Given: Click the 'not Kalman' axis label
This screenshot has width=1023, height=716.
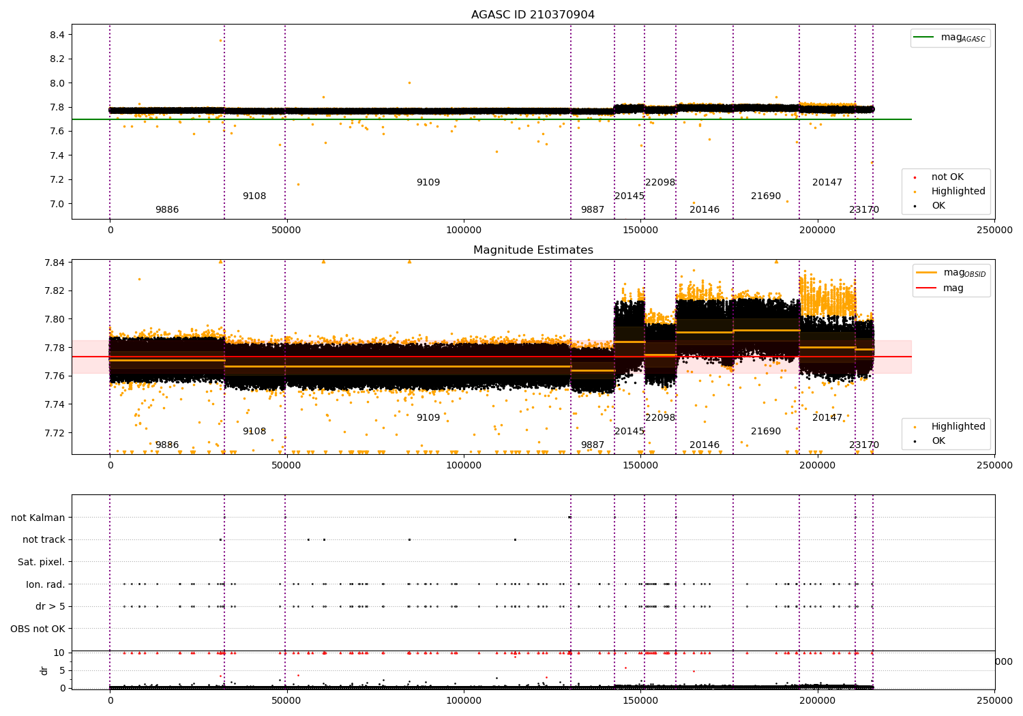Looking at the screenshot, I should (x=38, y=518).
